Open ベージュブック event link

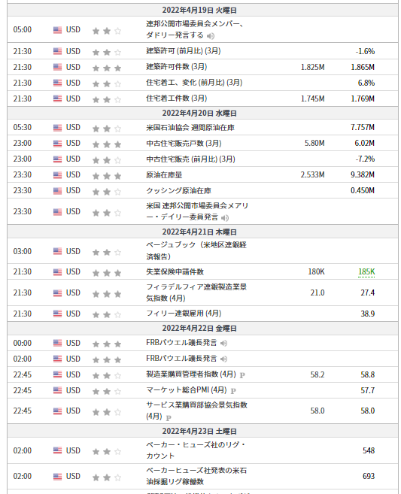(x=196, y=251)
